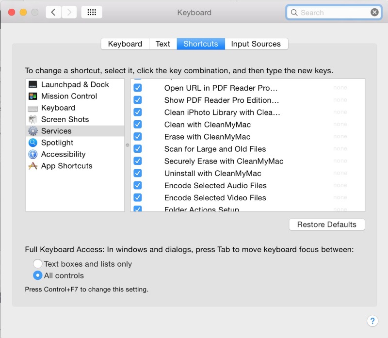The image size is (388, 338).
Task: Go forward with the right chevron
Action: click(x=69, y=12)
